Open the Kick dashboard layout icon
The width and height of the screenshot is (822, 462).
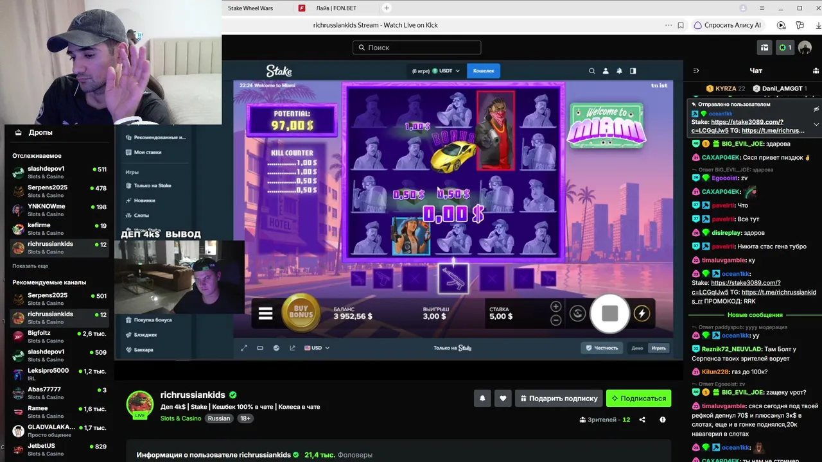click(x=765, y=47)
